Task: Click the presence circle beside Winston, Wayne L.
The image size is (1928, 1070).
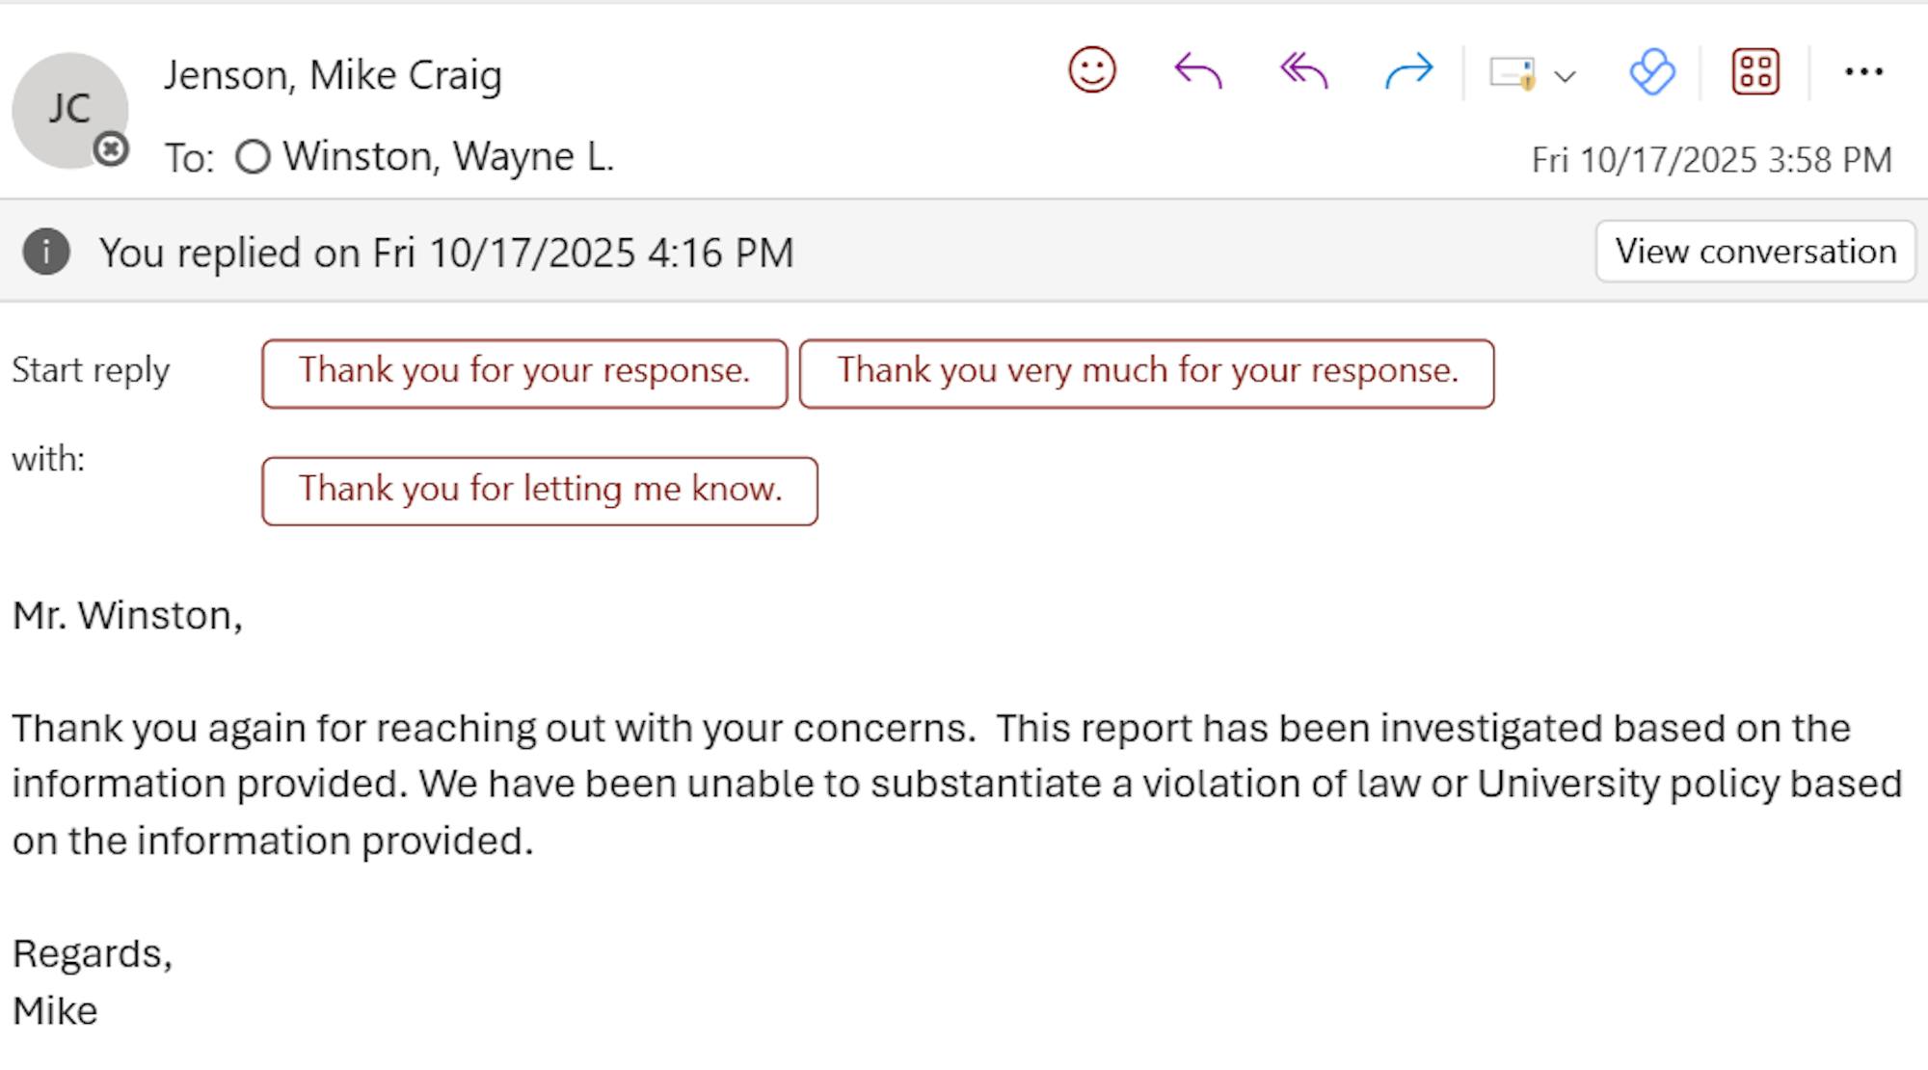Action: pyautogui.click(x=253, y=157)
